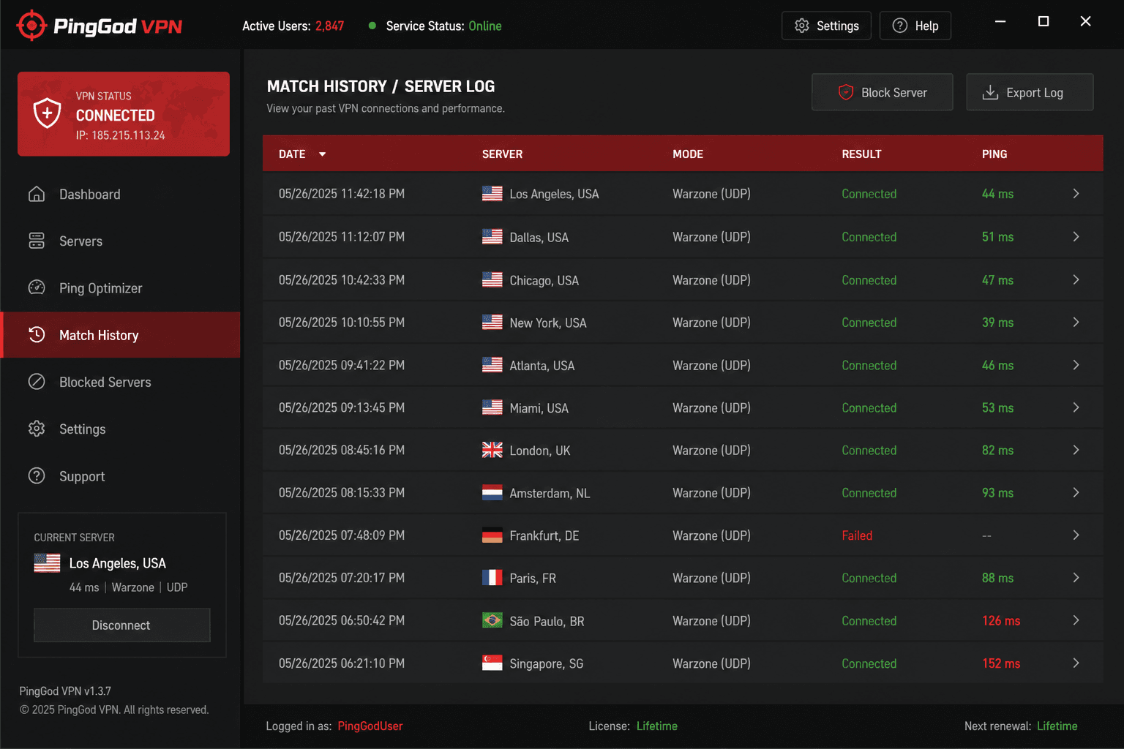Click the Netherlands flag beside Amsterdam

coord(492,492)
